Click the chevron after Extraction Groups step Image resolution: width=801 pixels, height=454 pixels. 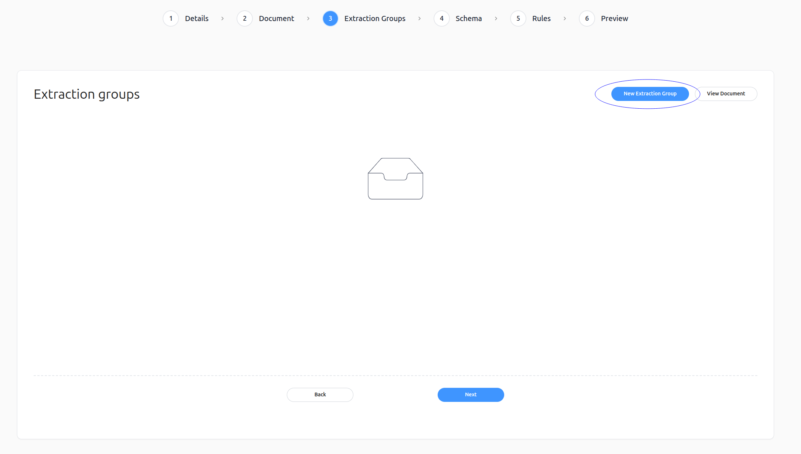click(x=420, y=18)
